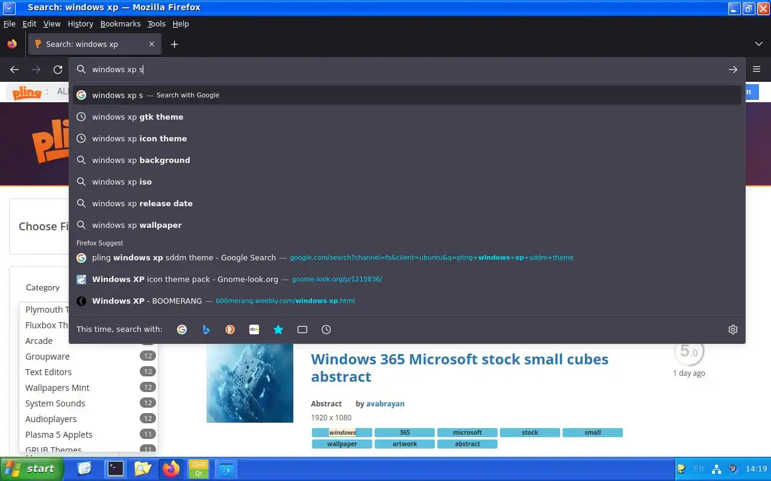The image size is (771, 481).
Task: Open the 2048 Qt game in taskbar
Action: [x=198, y=468]
